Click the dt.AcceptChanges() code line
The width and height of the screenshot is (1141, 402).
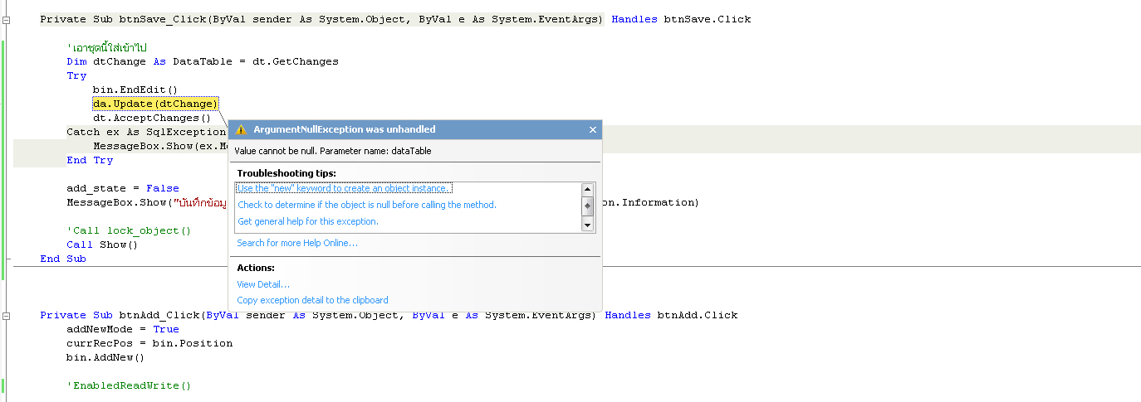[152, 118]
